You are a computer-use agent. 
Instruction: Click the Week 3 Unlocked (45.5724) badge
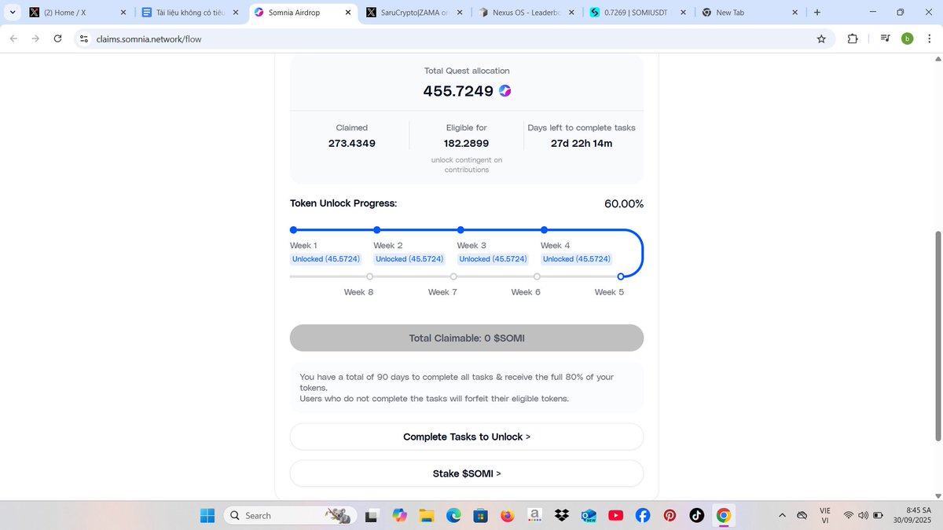[493, 259]
